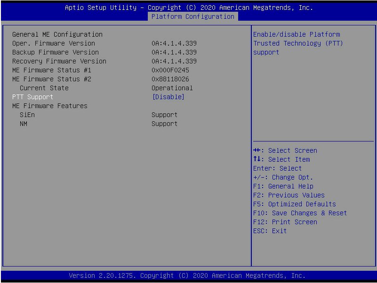Select the PTT Support setting label
Image resolution: width=377 pixels, height=283 pixels.
32,97
